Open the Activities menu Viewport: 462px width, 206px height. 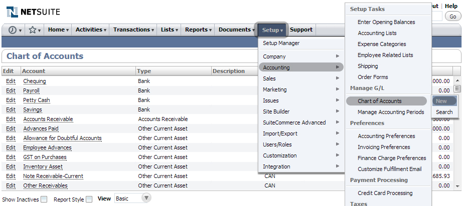pyautogui.click(x=91, y=29)
